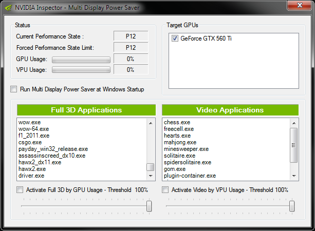Select chess.exe in Video Applications list

177,122
